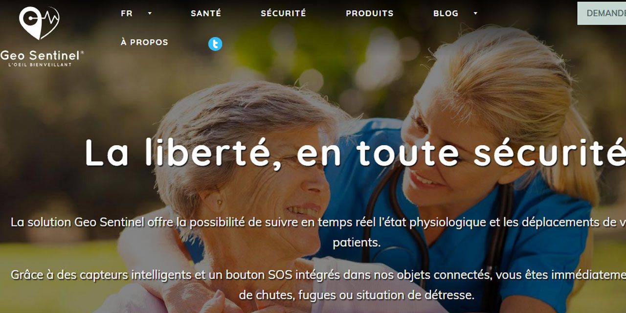Screen dimensions: 626x313
Task: Go to the SANTÉ menu item
Action: 206,13
